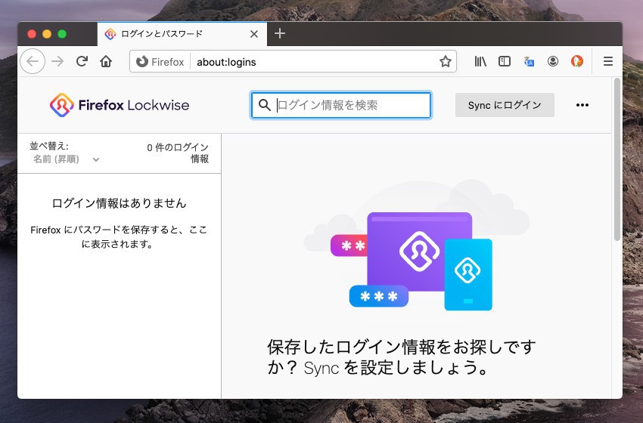Open the Library bookmarks and history menu
643x423 pixels.
point(480,61)
